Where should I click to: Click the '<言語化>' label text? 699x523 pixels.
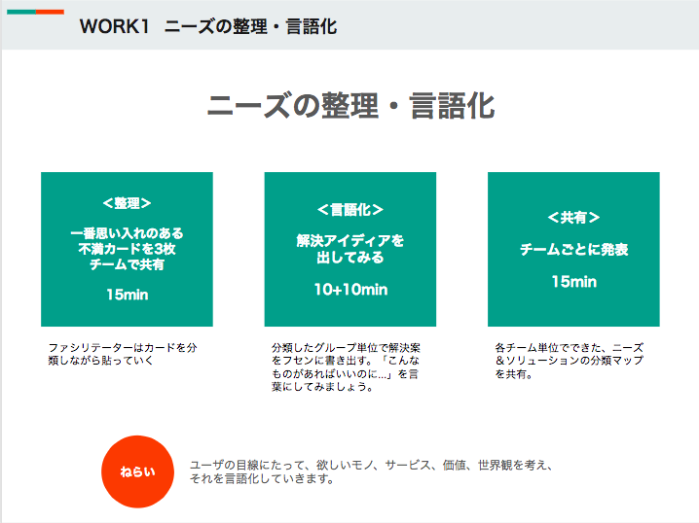tap(350, 210)
